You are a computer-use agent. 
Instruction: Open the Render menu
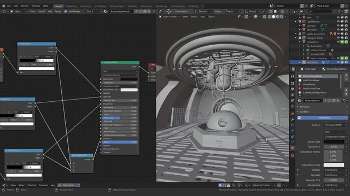(25, 6)
